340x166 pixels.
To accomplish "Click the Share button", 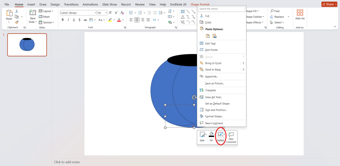I will tap(329, 4).
